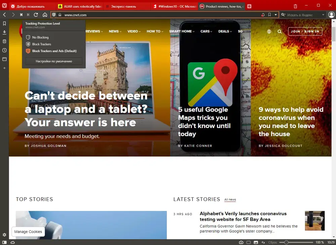Open laptop and tablet headline article
Screen dimensions: 336x245
pos(86,109)
